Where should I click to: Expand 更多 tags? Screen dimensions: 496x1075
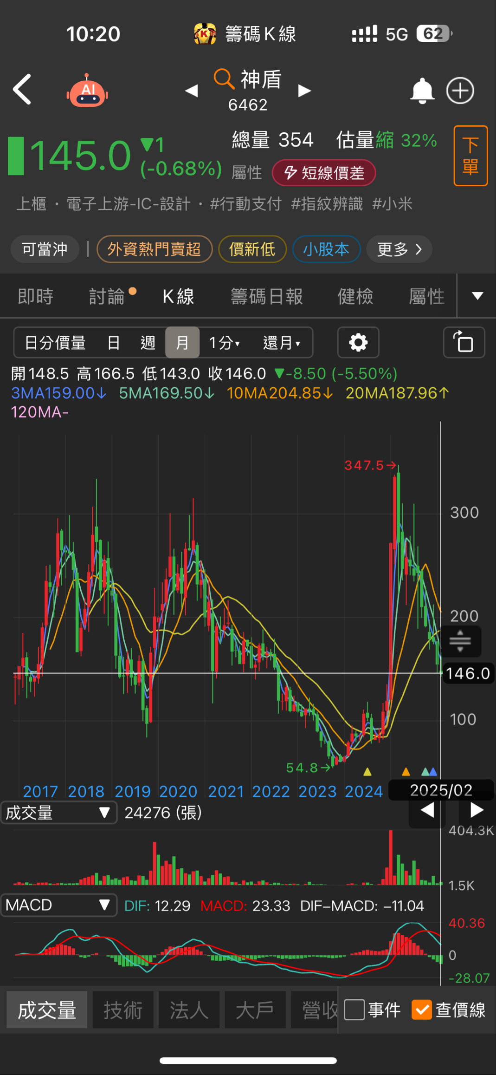pyautogui.click(x=399, y=249)
